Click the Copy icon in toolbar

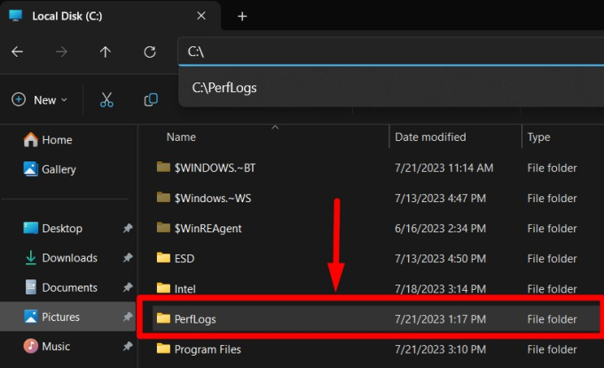[151, 100]
